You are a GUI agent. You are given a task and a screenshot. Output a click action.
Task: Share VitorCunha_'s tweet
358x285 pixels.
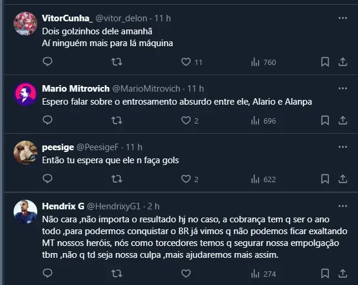(343, 62)
